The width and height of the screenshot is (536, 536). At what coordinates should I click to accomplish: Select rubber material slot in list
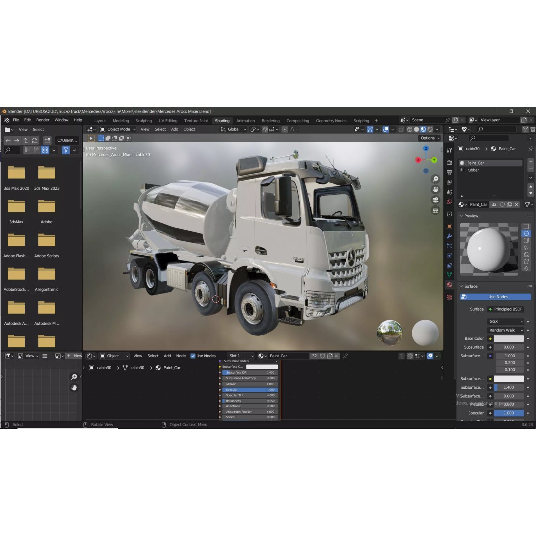tap(490, 170)
